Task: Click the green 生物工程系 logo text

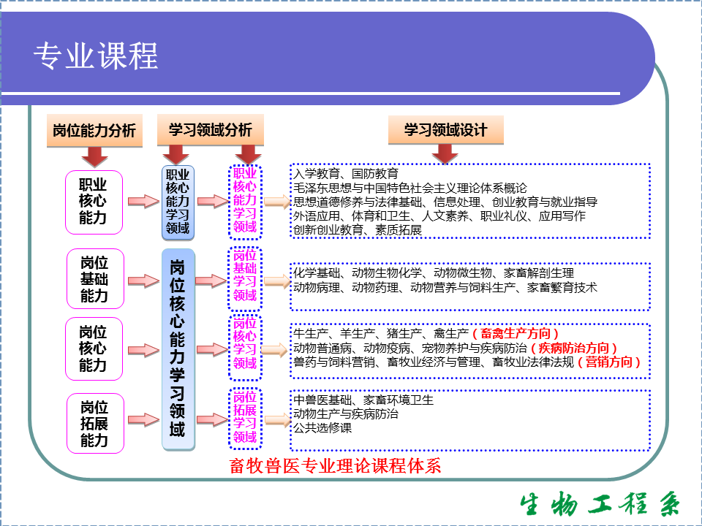Action: [600, 505]
